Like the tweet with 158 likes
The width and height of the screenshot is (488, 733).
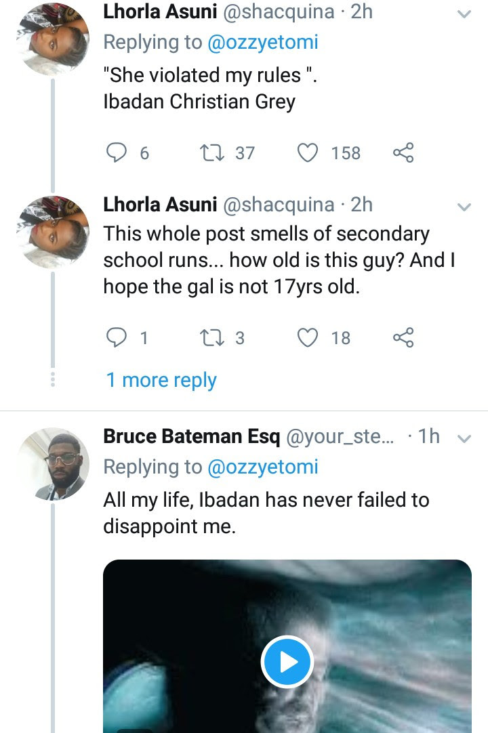308,153
